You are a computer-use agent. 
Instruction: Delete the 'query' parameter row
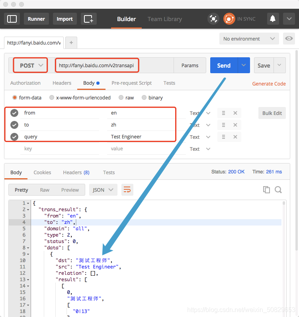tap(235, 137)
